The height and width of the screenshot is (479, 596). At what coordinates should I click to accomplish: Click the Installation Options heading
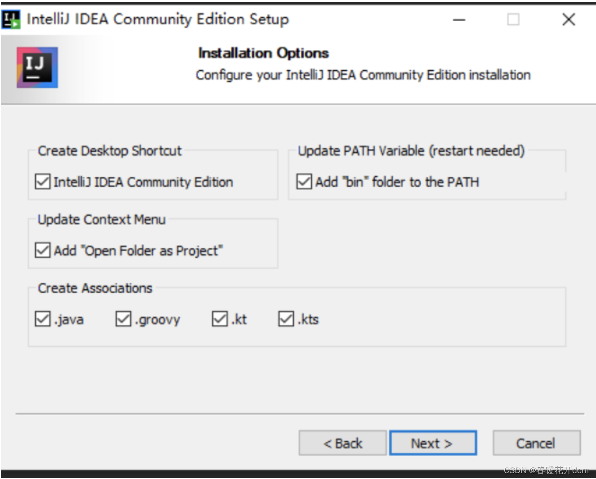point(263,53)
